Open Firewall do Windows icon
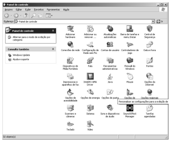The height and width of the screenshot is (143, 172). click(130, 60)
